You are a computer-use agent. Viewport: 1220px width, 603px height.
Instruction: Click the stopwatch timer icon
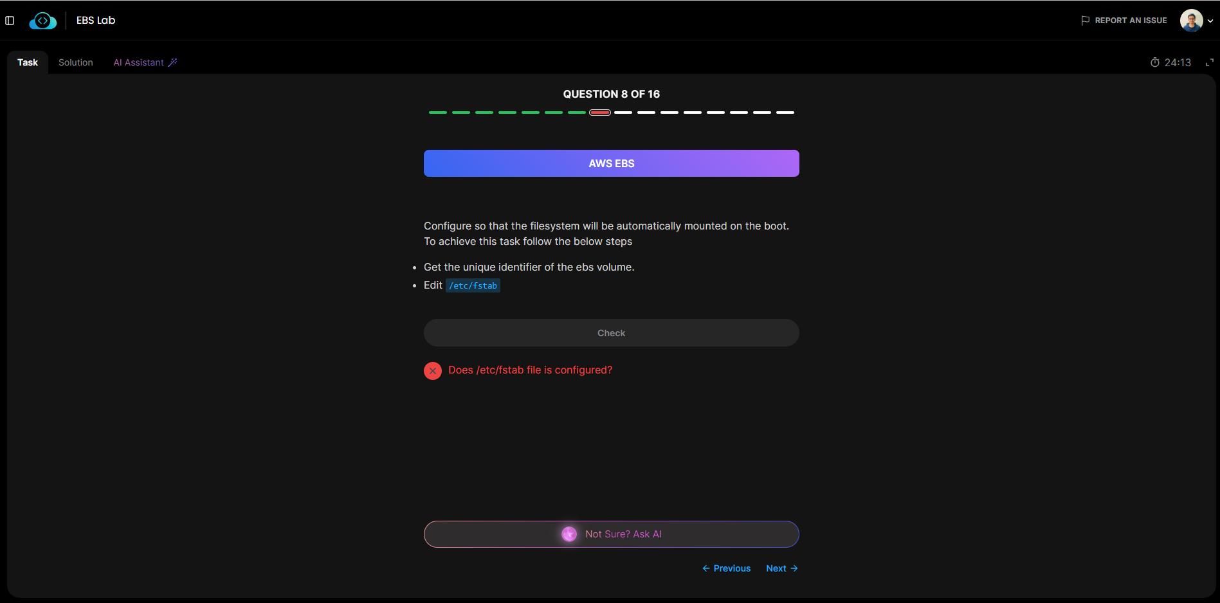point(1155,62)
